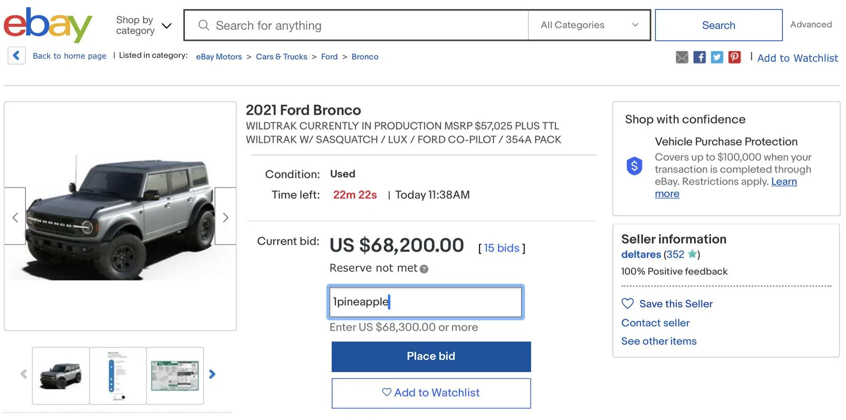Open the eBay Motors breadcrumb
The image size is (846, 420).
click(x=219, y=57)
